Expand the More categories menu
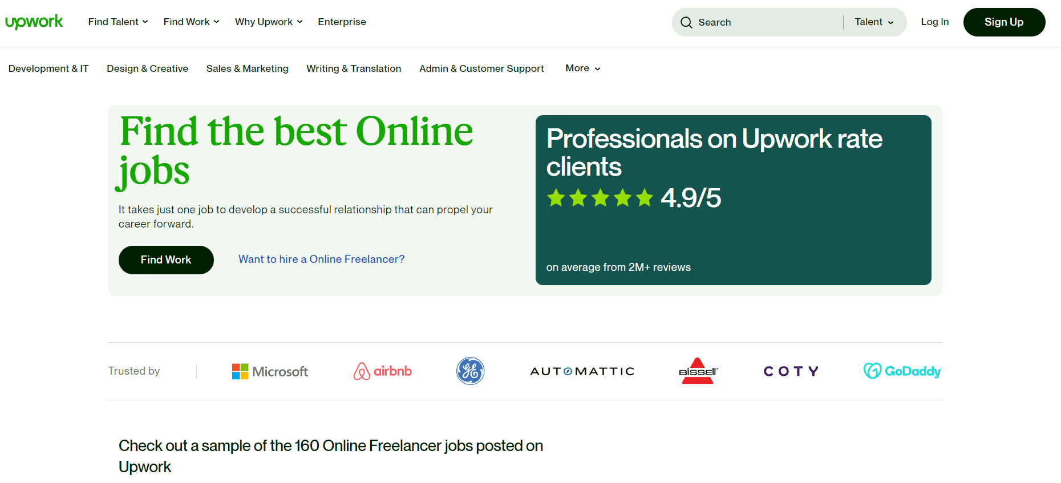 tap(582, 68)
